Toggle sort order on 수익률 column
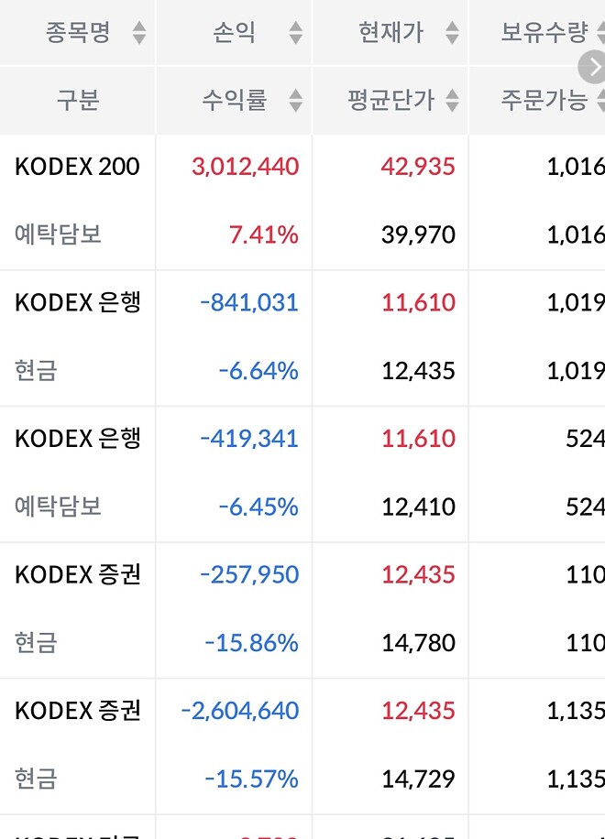This screenshot has width=605, height=839. (295, 102)
